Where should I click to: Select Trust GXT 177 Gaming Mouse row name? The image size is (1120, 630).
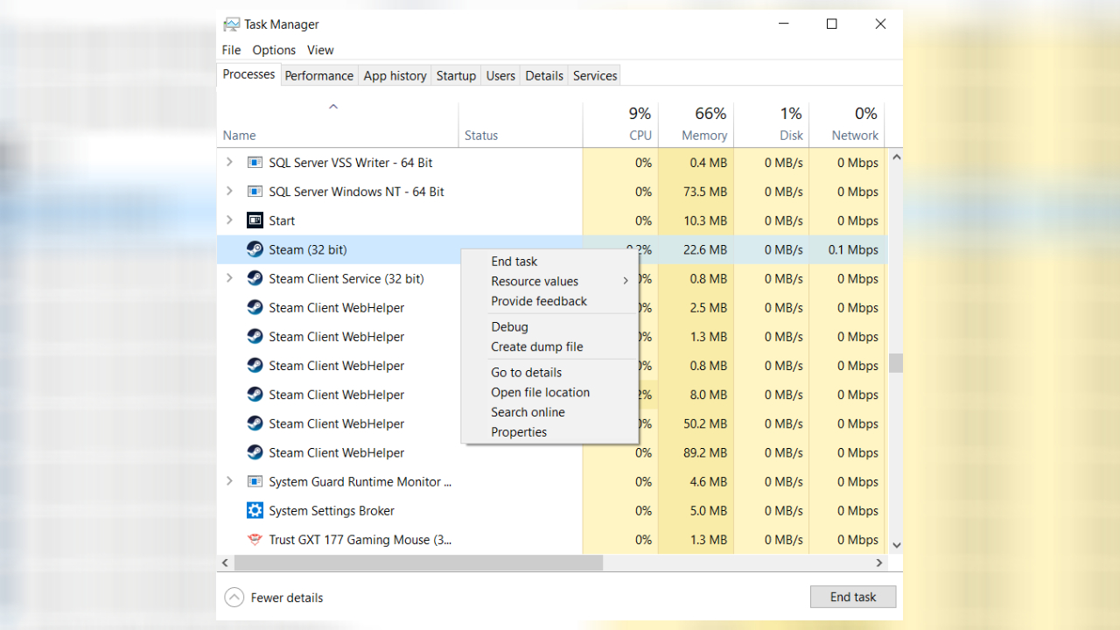click(x=360, y=539)
